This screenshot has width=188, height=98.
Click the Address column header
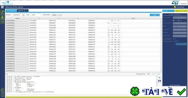(17, 18)
